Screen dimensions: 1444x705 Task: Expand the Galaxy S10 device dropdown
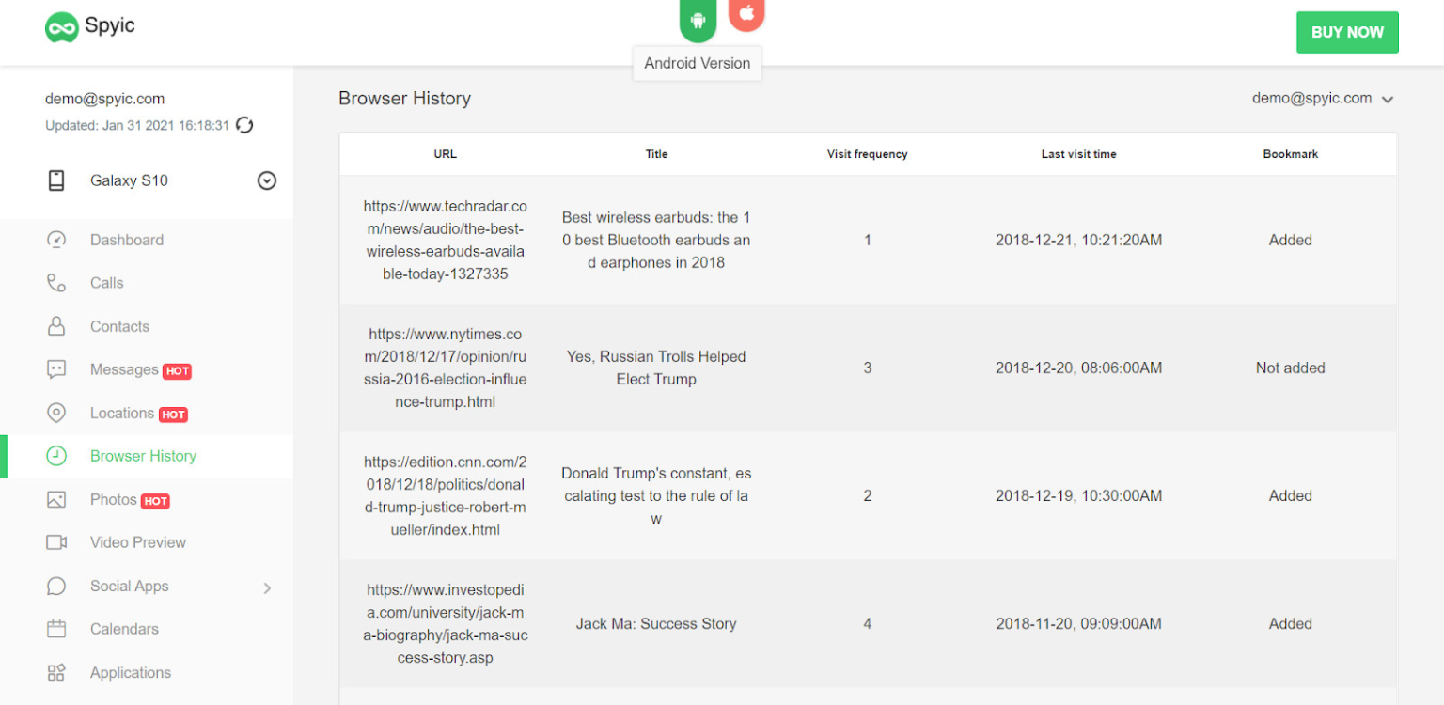[267, 180]
